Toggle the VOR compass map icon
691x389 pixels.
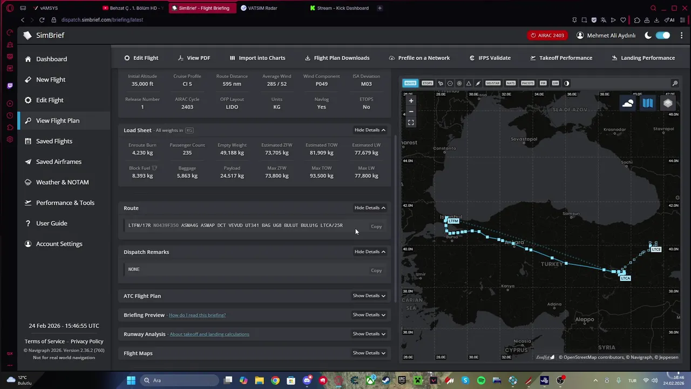[459, 83]
